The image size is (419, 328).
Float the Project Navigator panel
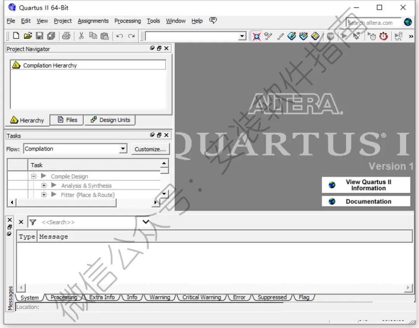pos(159,48)
